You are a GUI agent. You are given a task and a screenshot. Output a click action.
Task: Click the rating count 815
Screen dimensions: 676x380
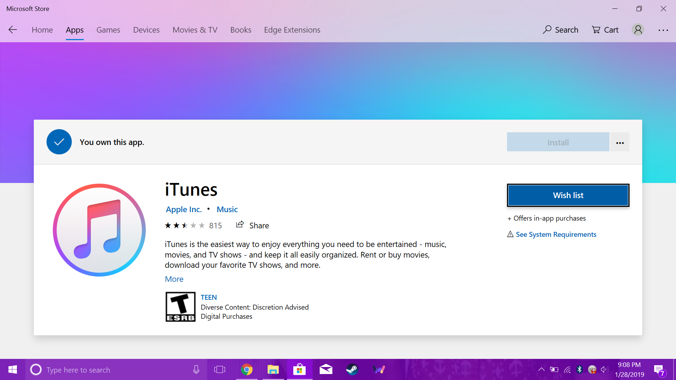(215, 226)
